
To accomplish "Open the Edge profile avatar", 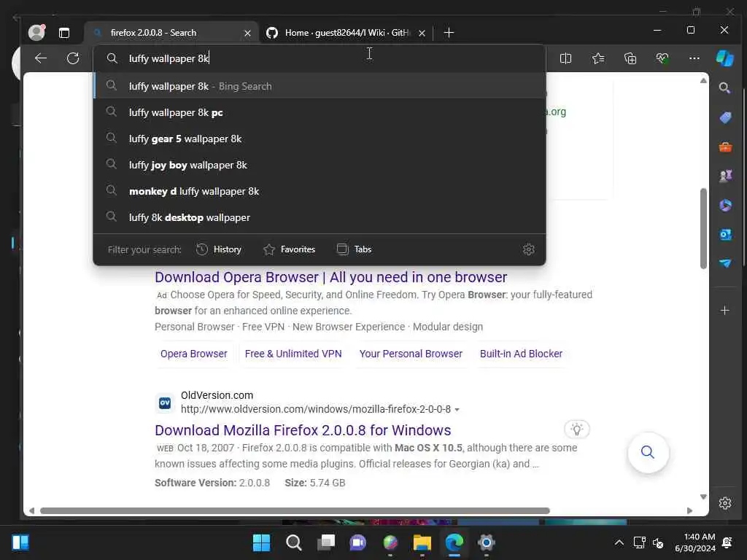I will (x=36, y=32).
